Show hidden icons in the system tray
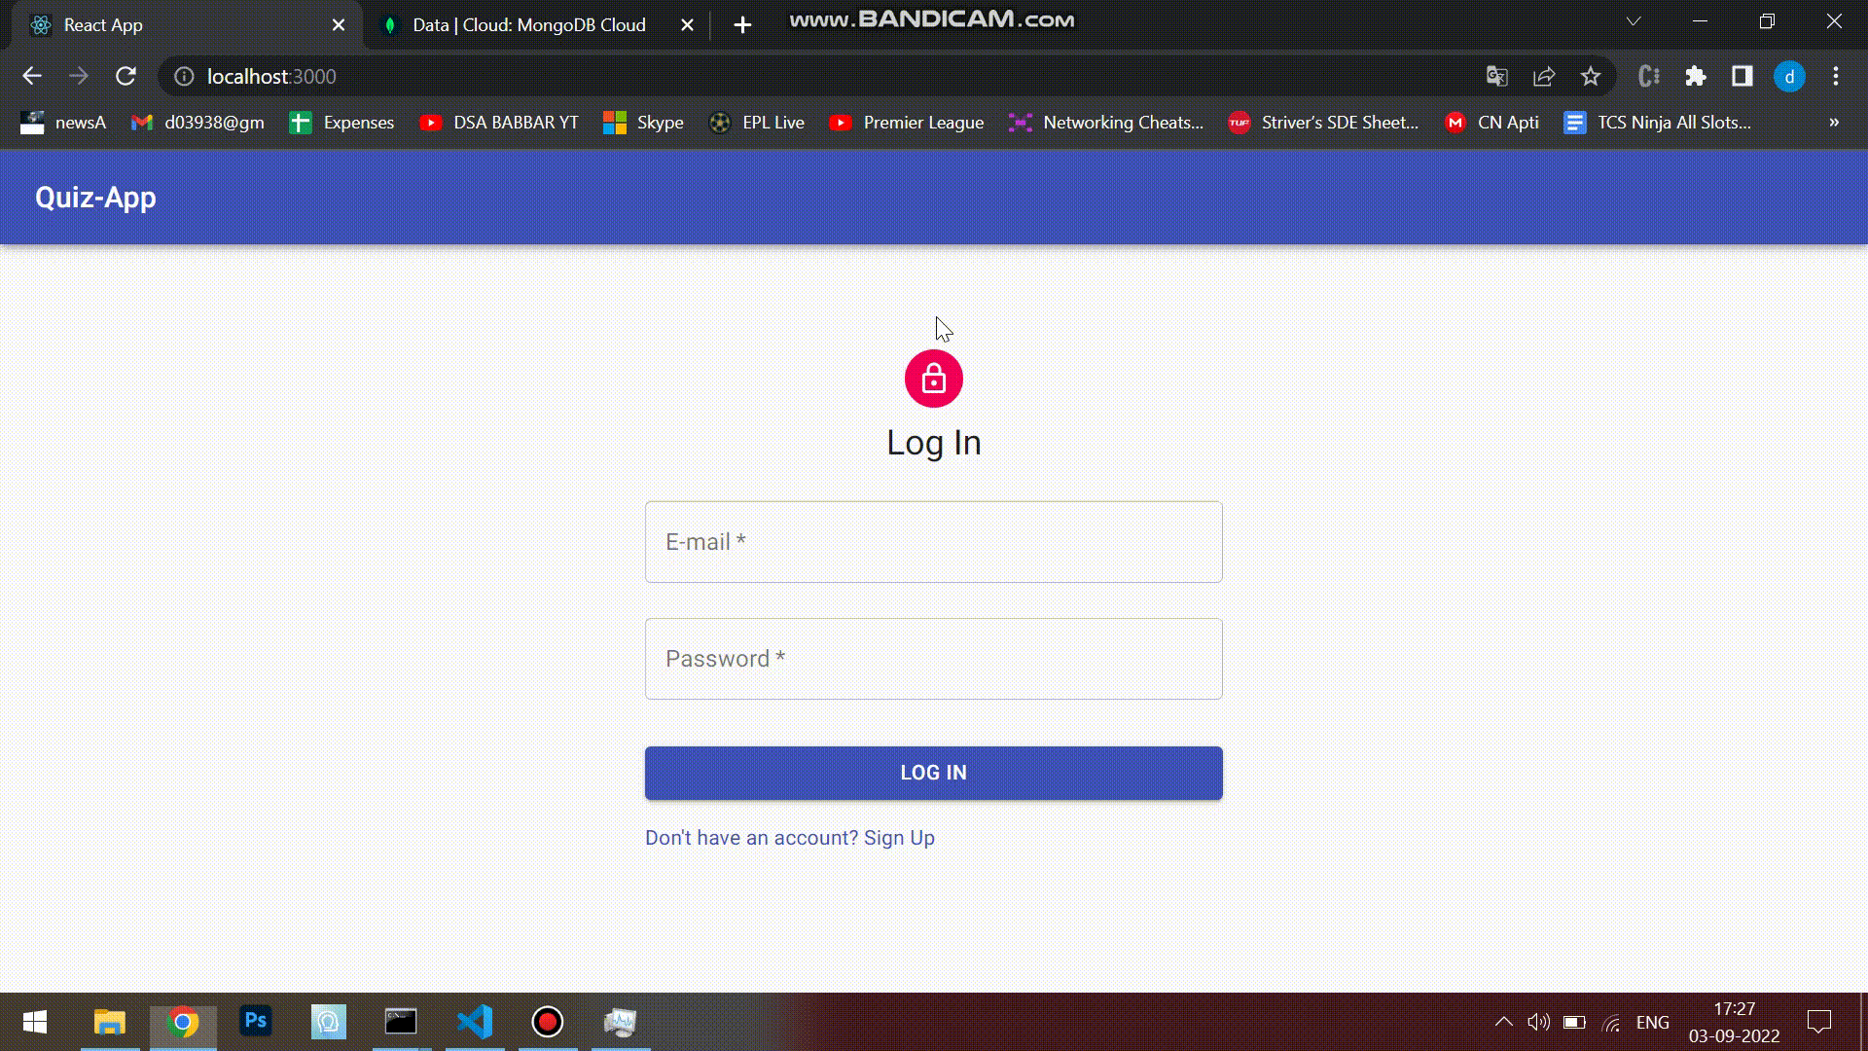 pos(1502,1021)
